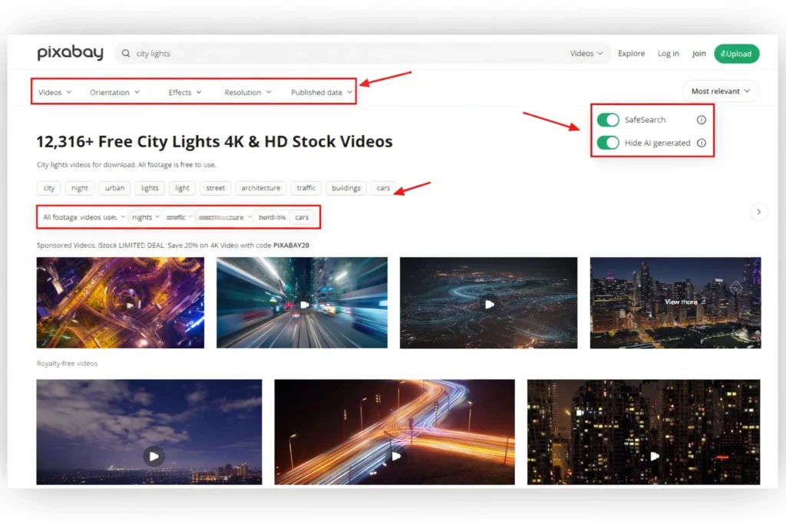Toggle the Hide AI generated switch
This screenshot has height=524, width=786.
click(x=608, y=143)
